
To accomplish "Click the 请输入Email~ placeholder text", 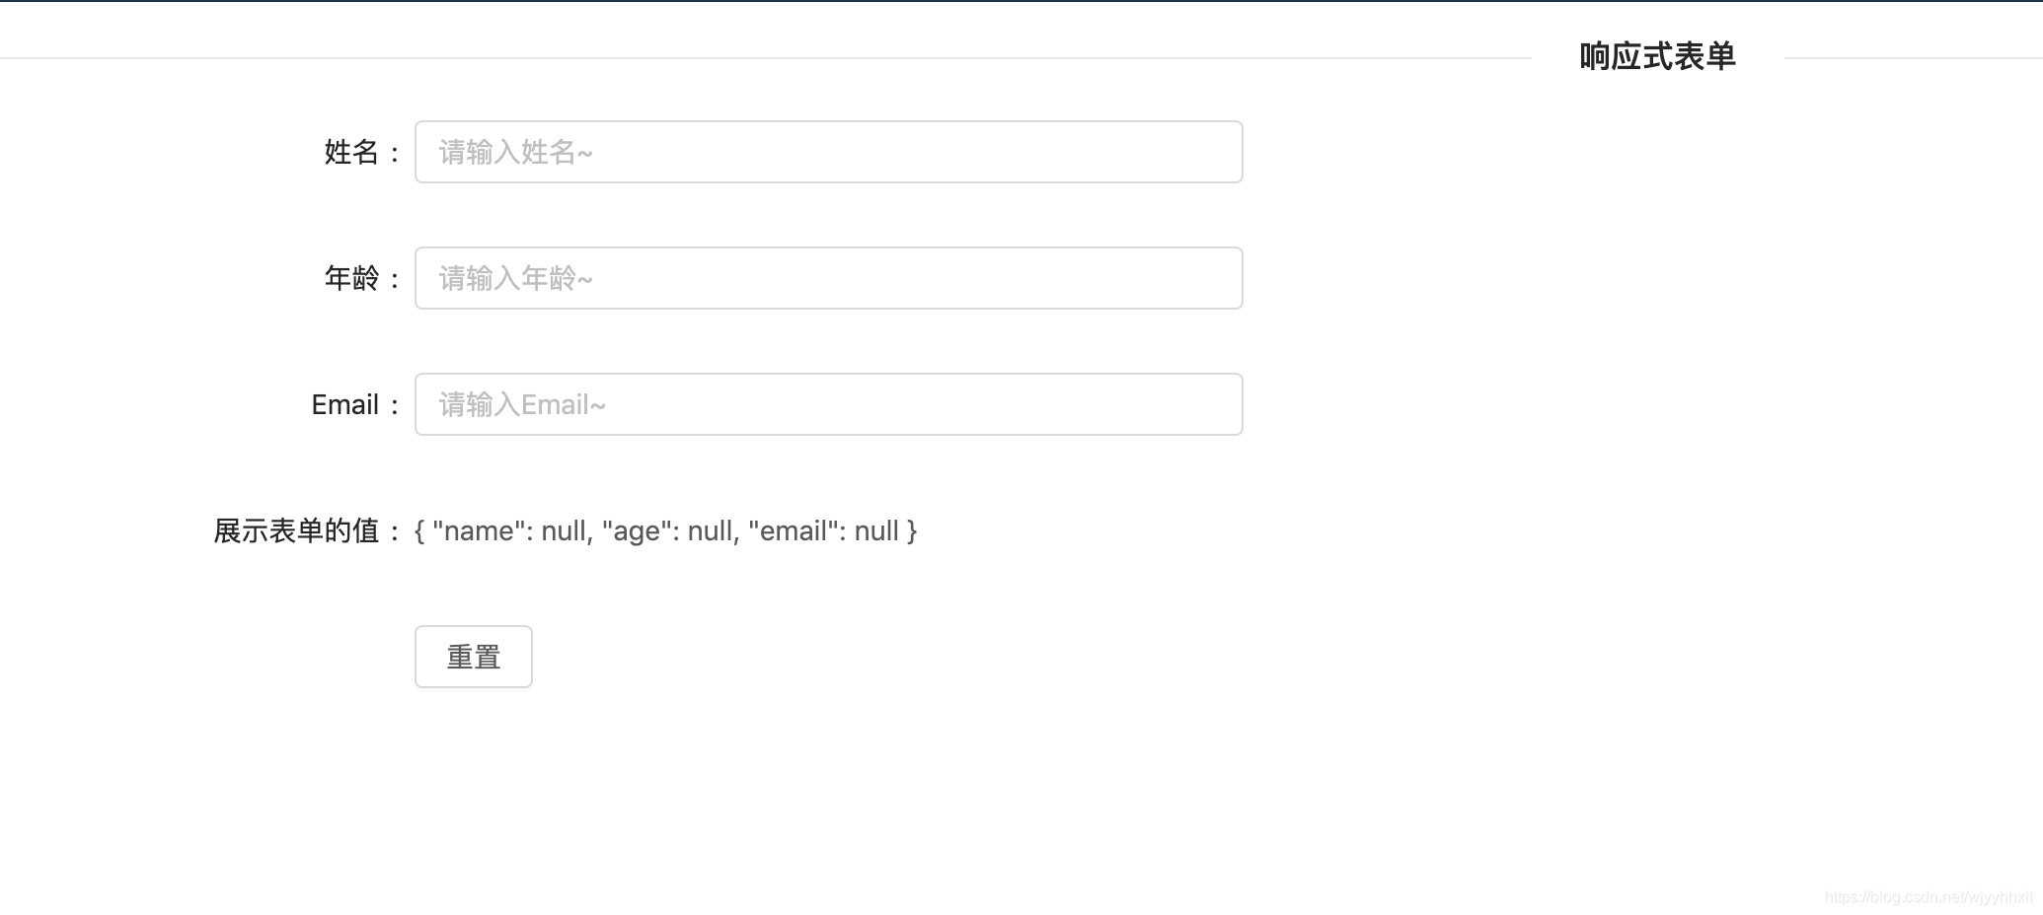I will (521, 404).
